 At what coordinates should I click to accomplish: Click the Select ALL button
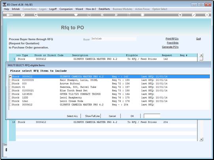click(x=72, y=116)
